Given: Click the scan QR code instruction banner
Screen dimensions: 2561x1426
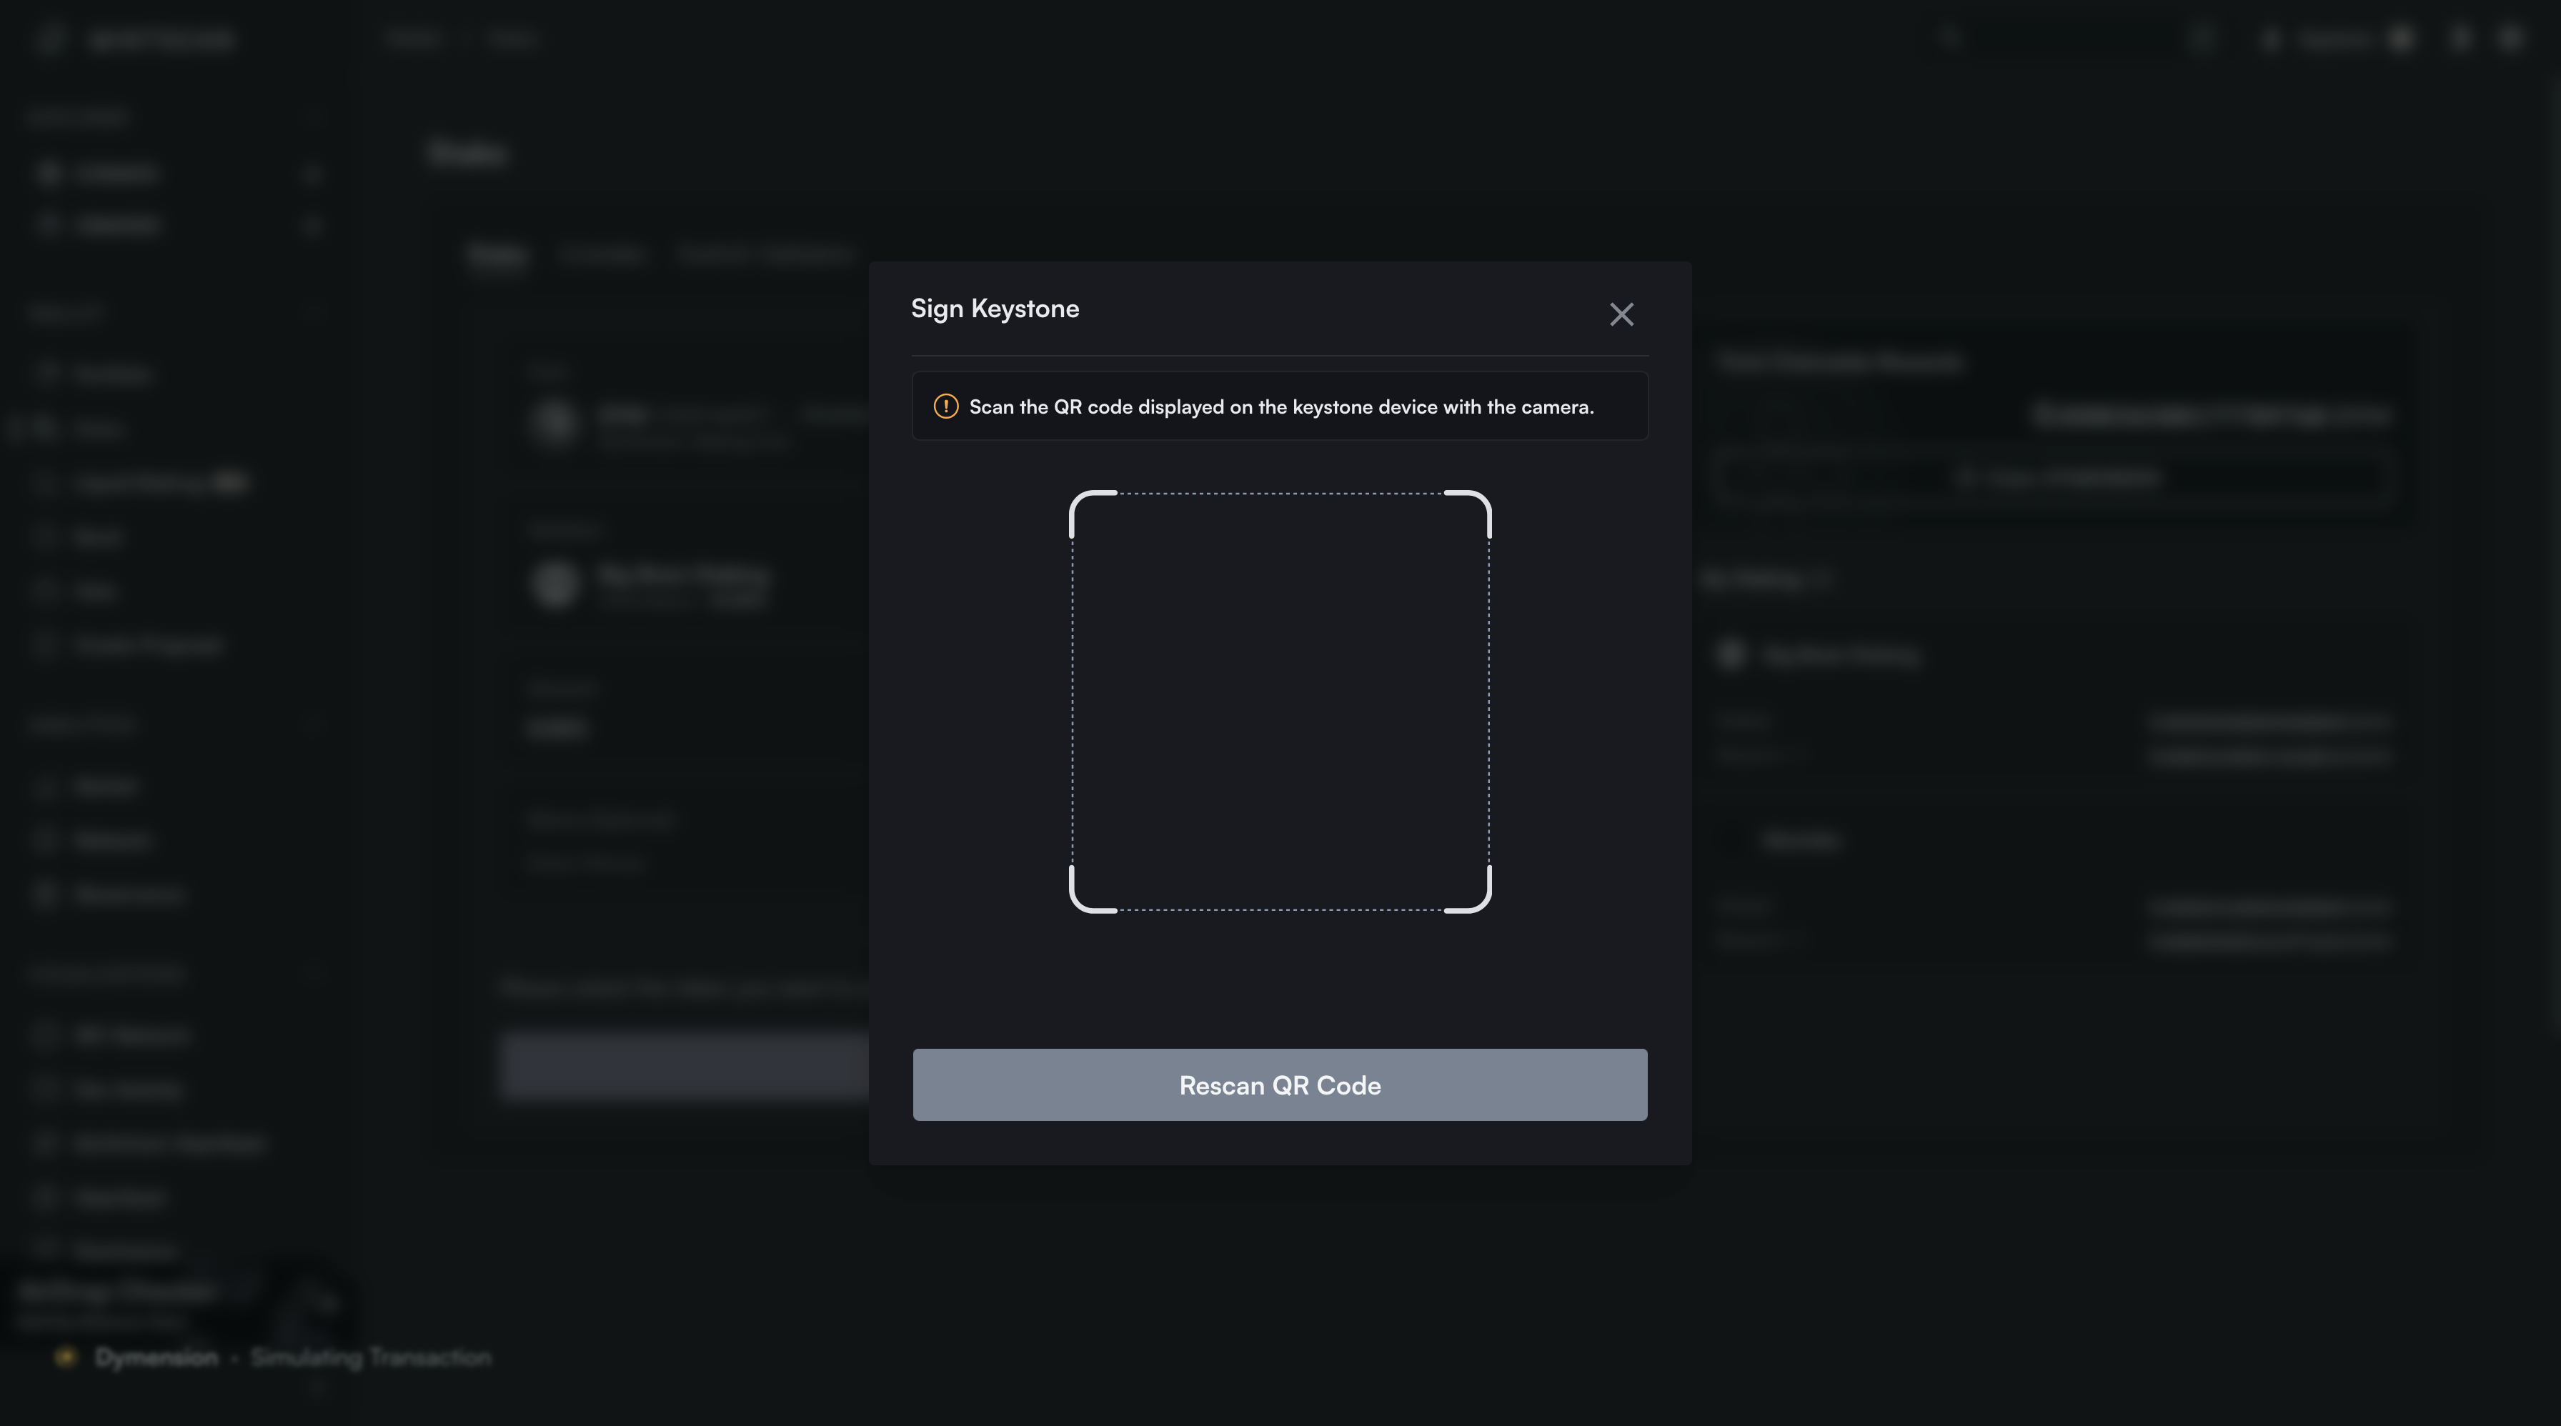Looking at the screenshot, I should (1280, 407).
